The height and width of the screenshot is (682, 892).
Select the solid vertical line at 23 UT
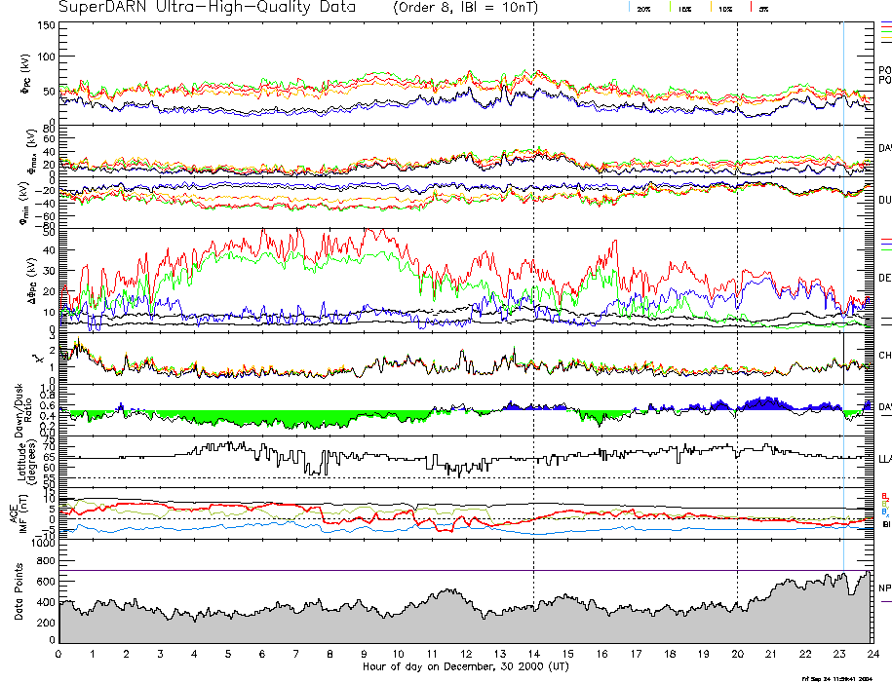click(x=843, y=292)
